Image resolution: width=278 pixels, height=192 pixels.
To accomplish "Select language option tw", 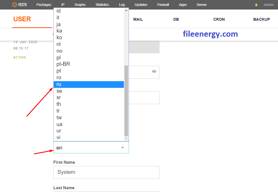I will pos(89,118).
